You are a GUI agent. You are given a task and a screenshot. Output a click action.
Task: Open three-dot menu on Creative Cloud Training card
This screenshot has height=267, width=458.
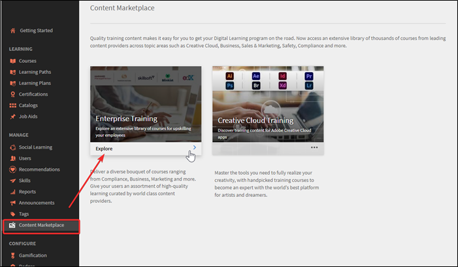point(314,148)
